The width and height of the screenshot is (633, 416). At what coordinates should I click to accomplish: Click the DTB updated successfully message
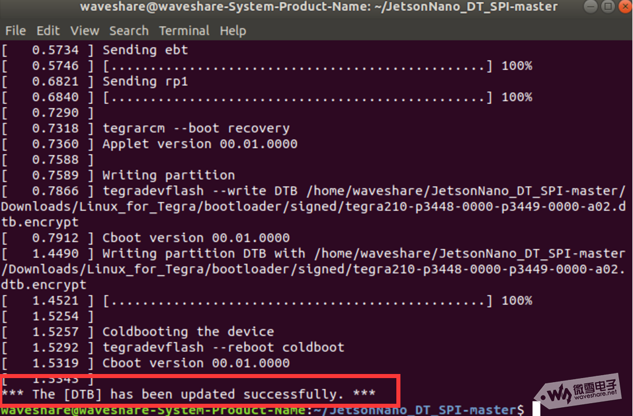(188, 394)
